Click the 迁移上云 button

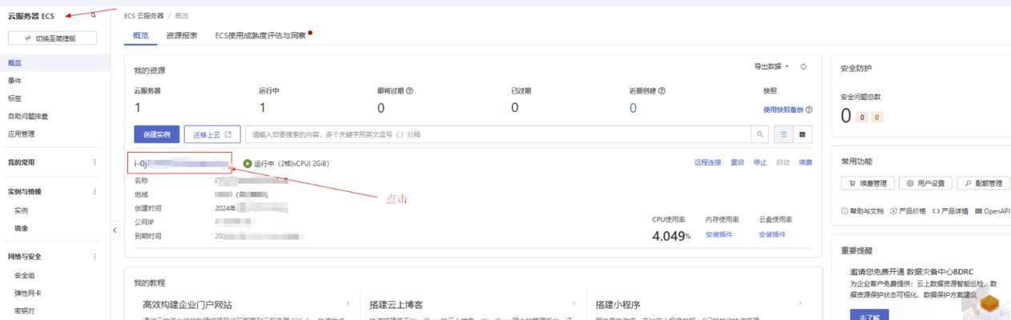212,134
